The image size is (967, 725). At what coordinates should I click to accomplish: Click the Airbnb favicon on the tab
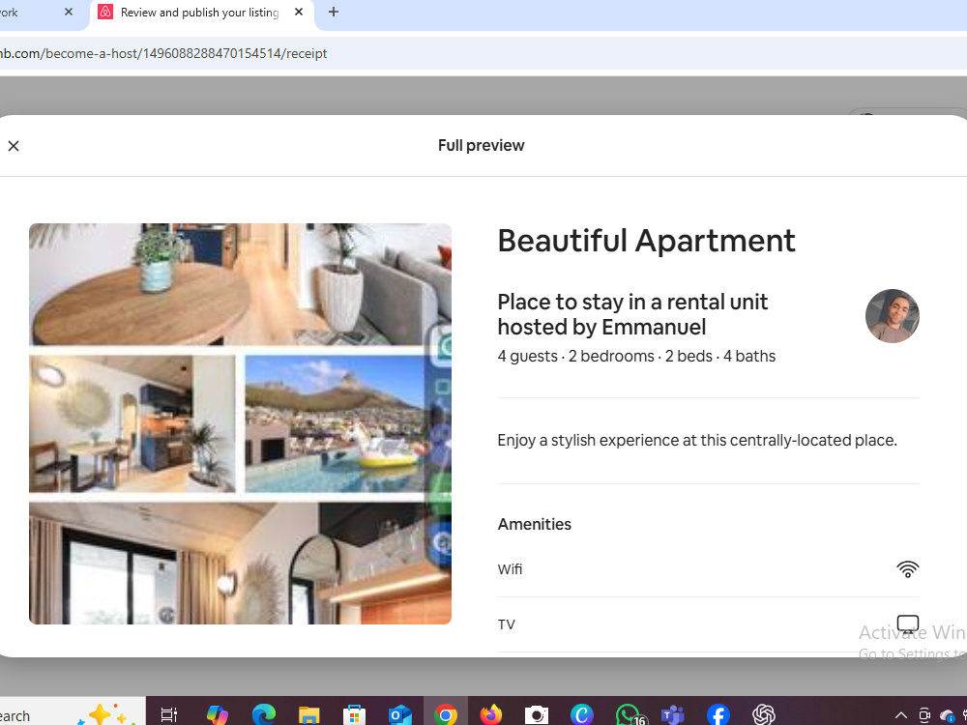[105, 12]
